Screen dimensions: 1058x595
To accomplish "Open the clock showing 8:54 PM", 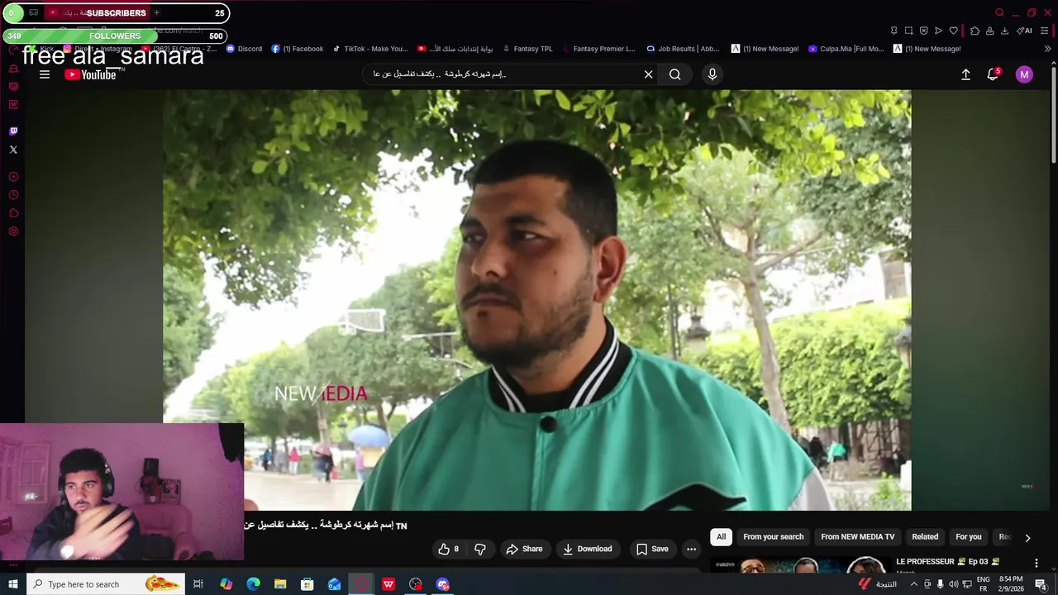I will [x=1010, y=584].
